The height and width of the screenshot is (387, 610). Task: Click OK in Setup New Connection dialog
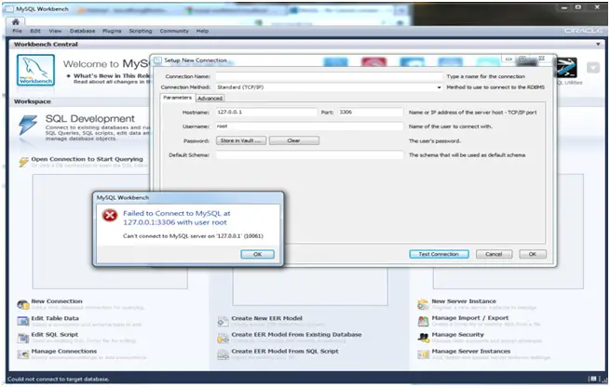[x=533, y=254]
